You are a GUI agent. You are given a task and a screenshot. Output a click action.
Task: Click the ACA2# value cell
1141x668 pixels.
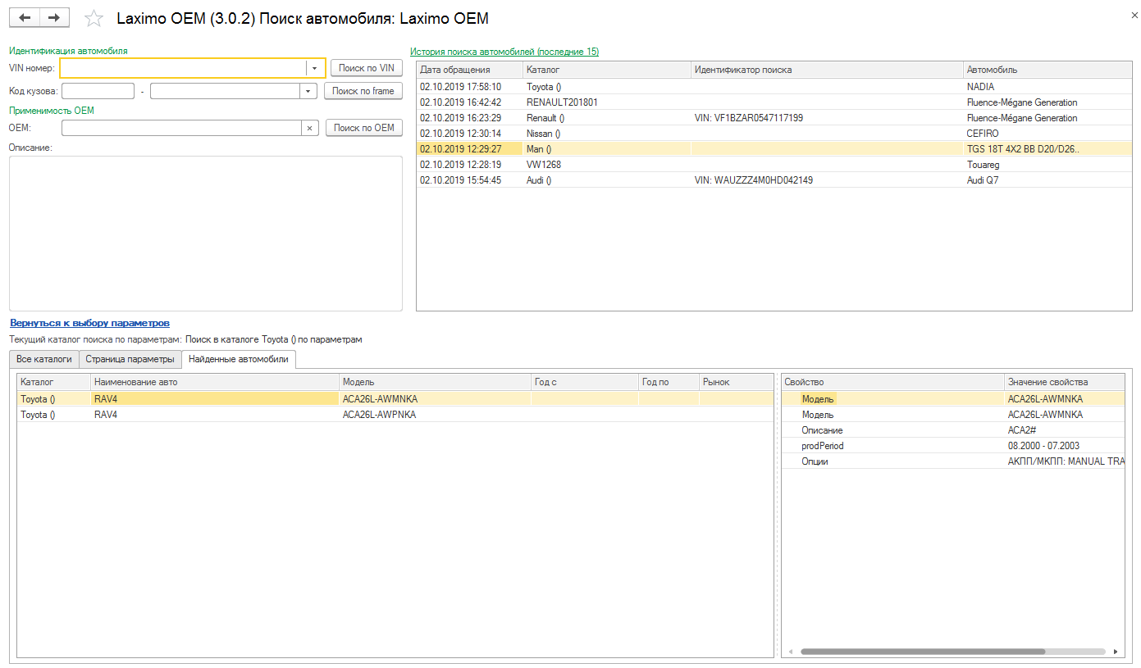[x=1065, y=430]
